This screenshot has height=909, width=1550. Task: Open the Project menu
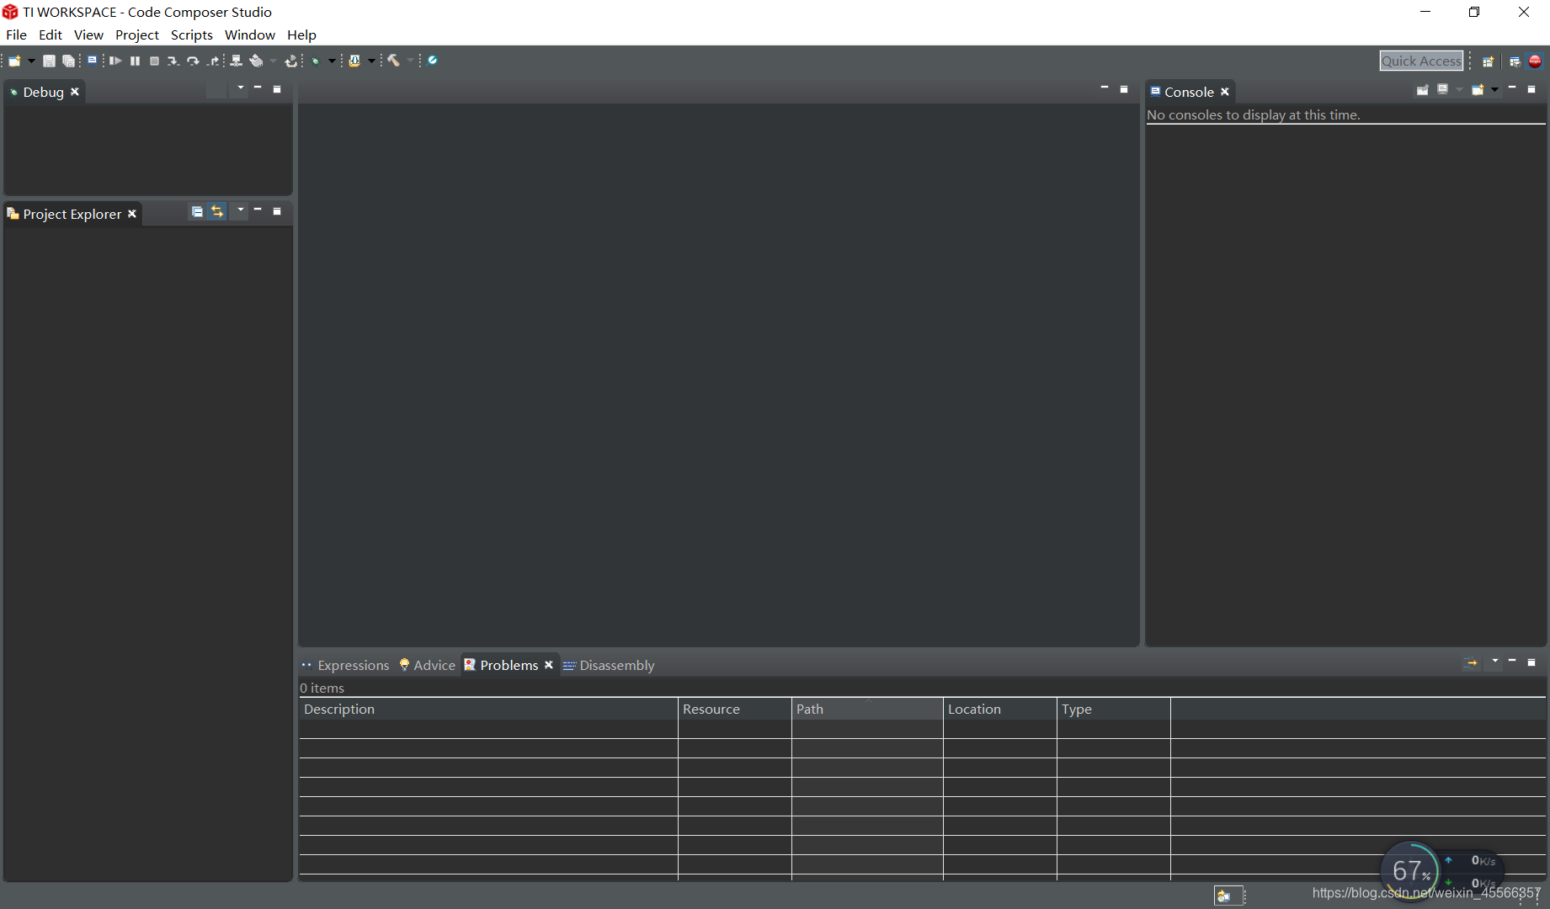pos(137,35)
